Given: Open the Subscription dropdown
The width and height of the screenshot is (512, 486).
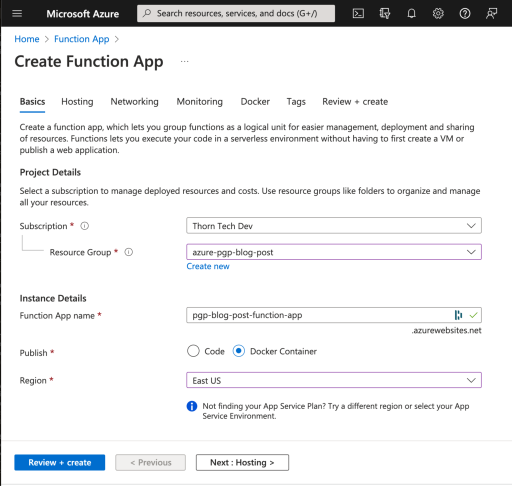Looking at the screenshot, I should click(x=333, y=225).
